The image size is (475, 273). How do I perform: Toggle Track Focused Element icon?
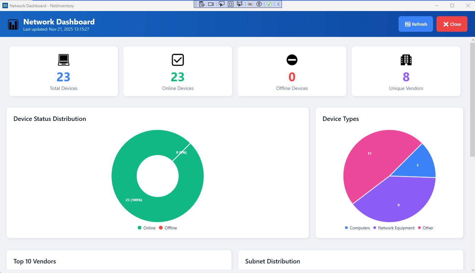(240, 4)
